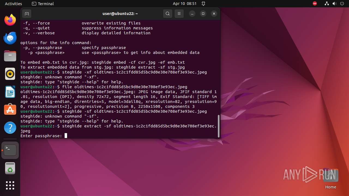Viewport: 349px width, 196px height.
Task: Open the Terminal app menu in the top bar
Action: pos(43,4)
